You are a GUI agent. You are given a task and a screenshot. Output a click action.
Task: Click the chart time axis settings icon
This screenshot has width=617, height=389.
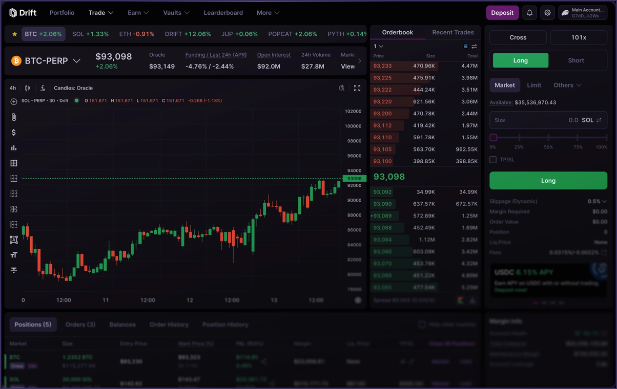[x=358, y=300]
